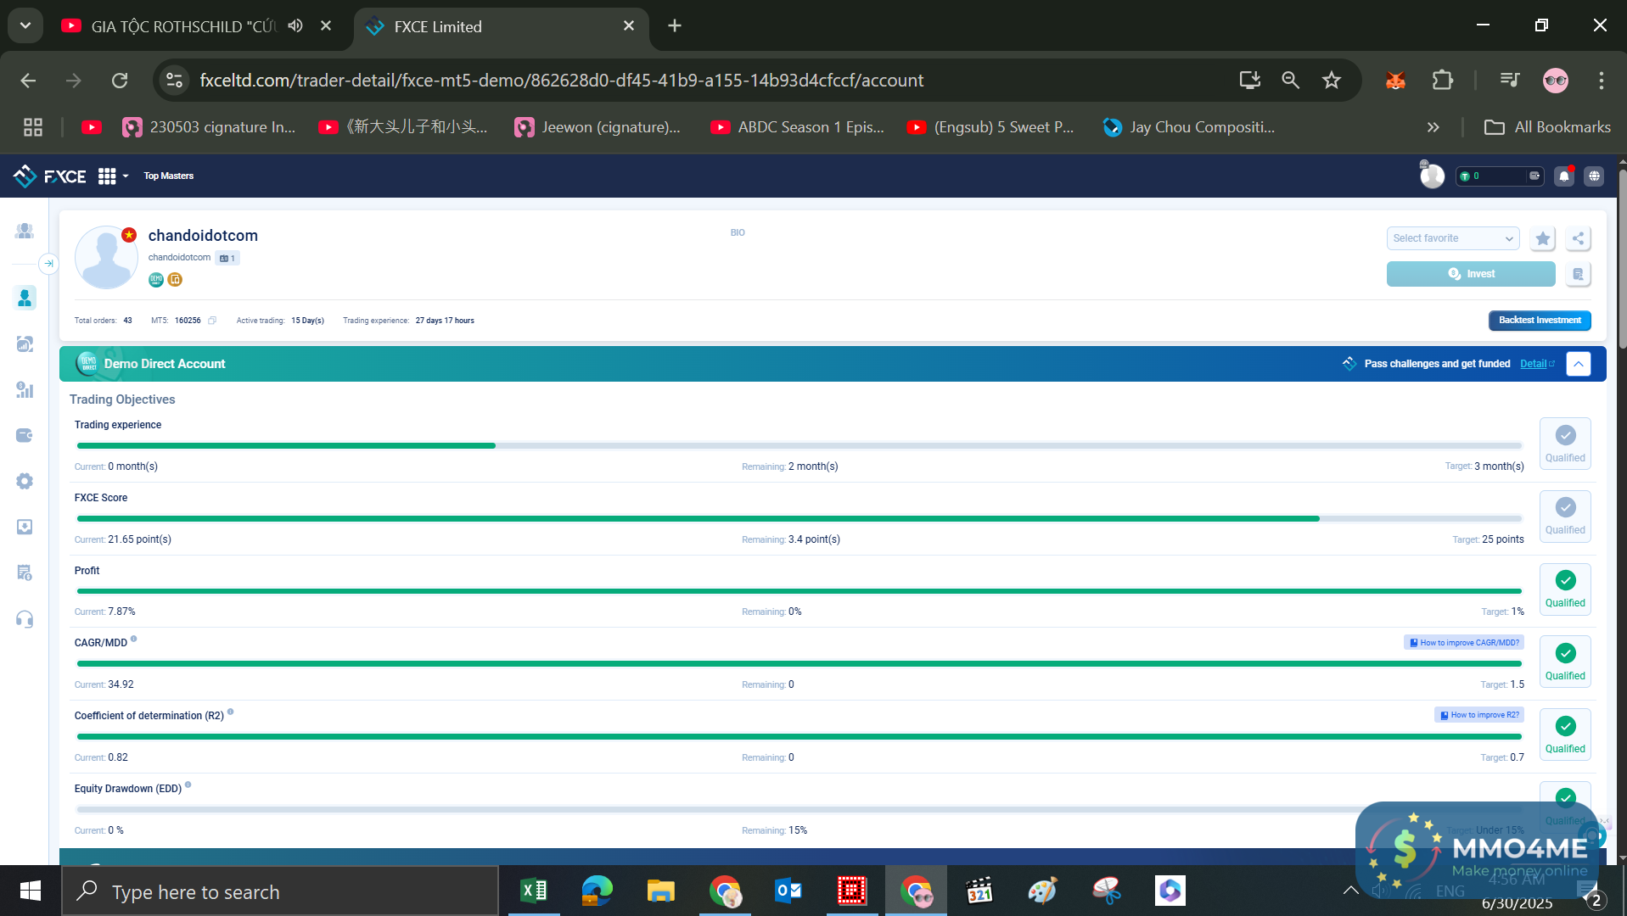This screenshot has height=916, width=1627.
Task: Open the invoice receipt icon in sidebar
Action: coord(25,572)
